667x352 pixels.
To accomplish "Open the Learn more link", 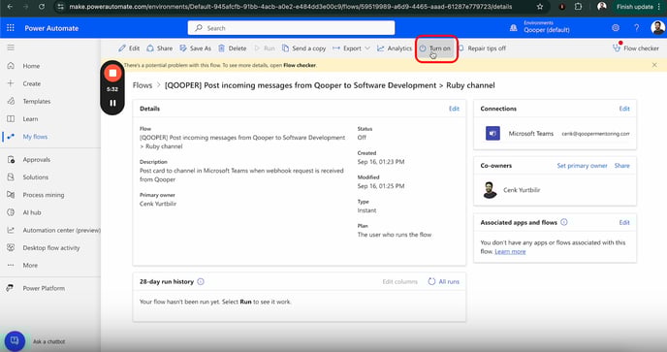I will point(510,251).
